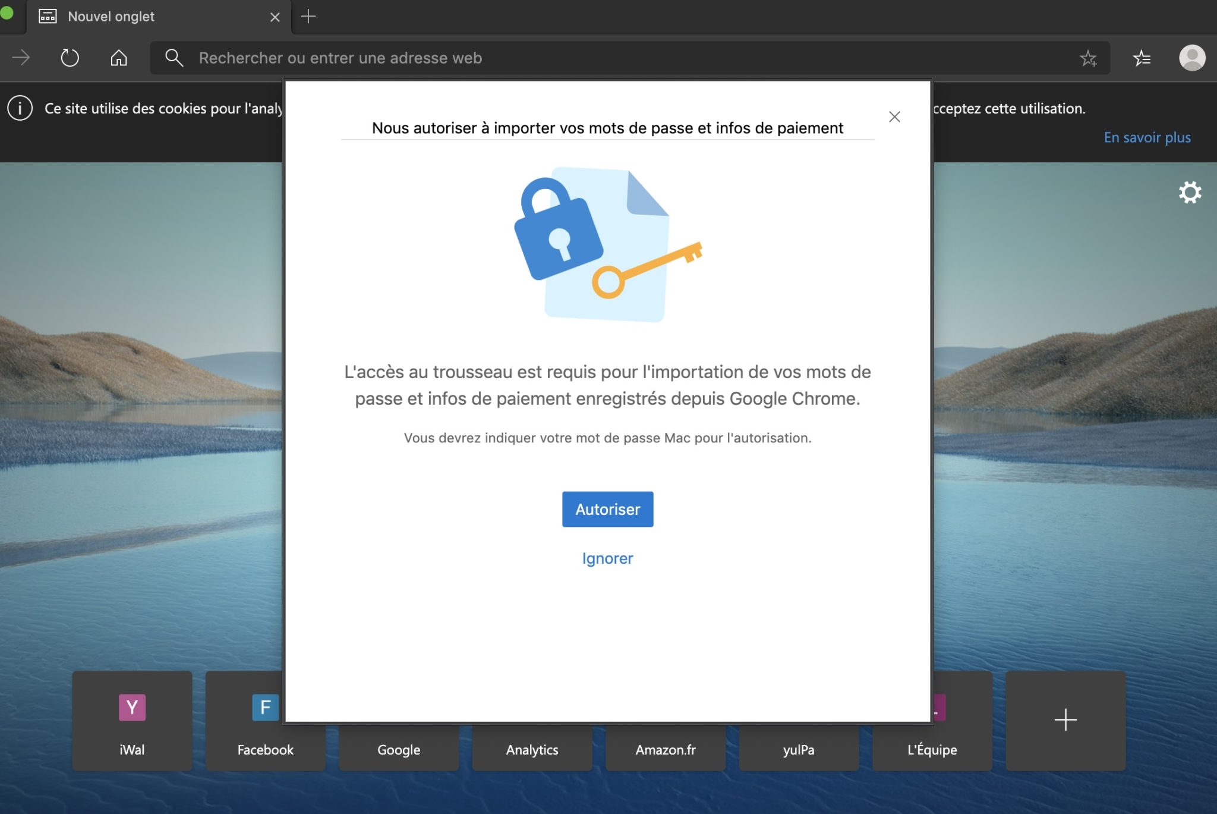The image size is (1217, 814).
Task: Open the yulPa app shortcut
Action: [799, 719]
